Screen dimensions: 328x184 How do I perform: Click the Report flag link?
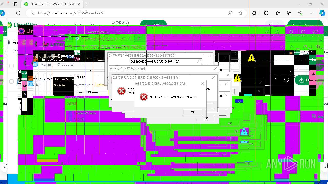click(318, 117)
